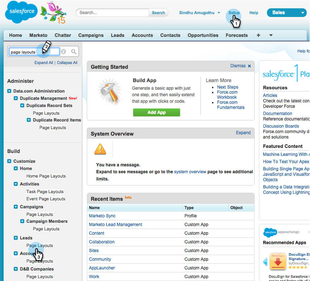Click the top Search button
Viewport: 310px width, 281px height.
pyautogui.click(x=158, y=13)
